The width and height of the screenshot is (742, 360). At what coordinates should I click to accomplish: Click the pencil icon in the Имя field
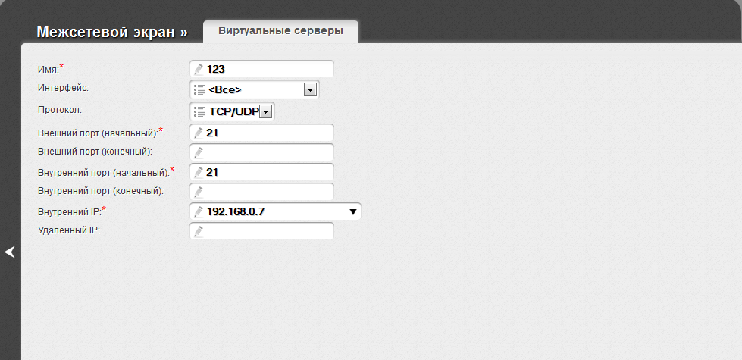[x=199, y=69]
